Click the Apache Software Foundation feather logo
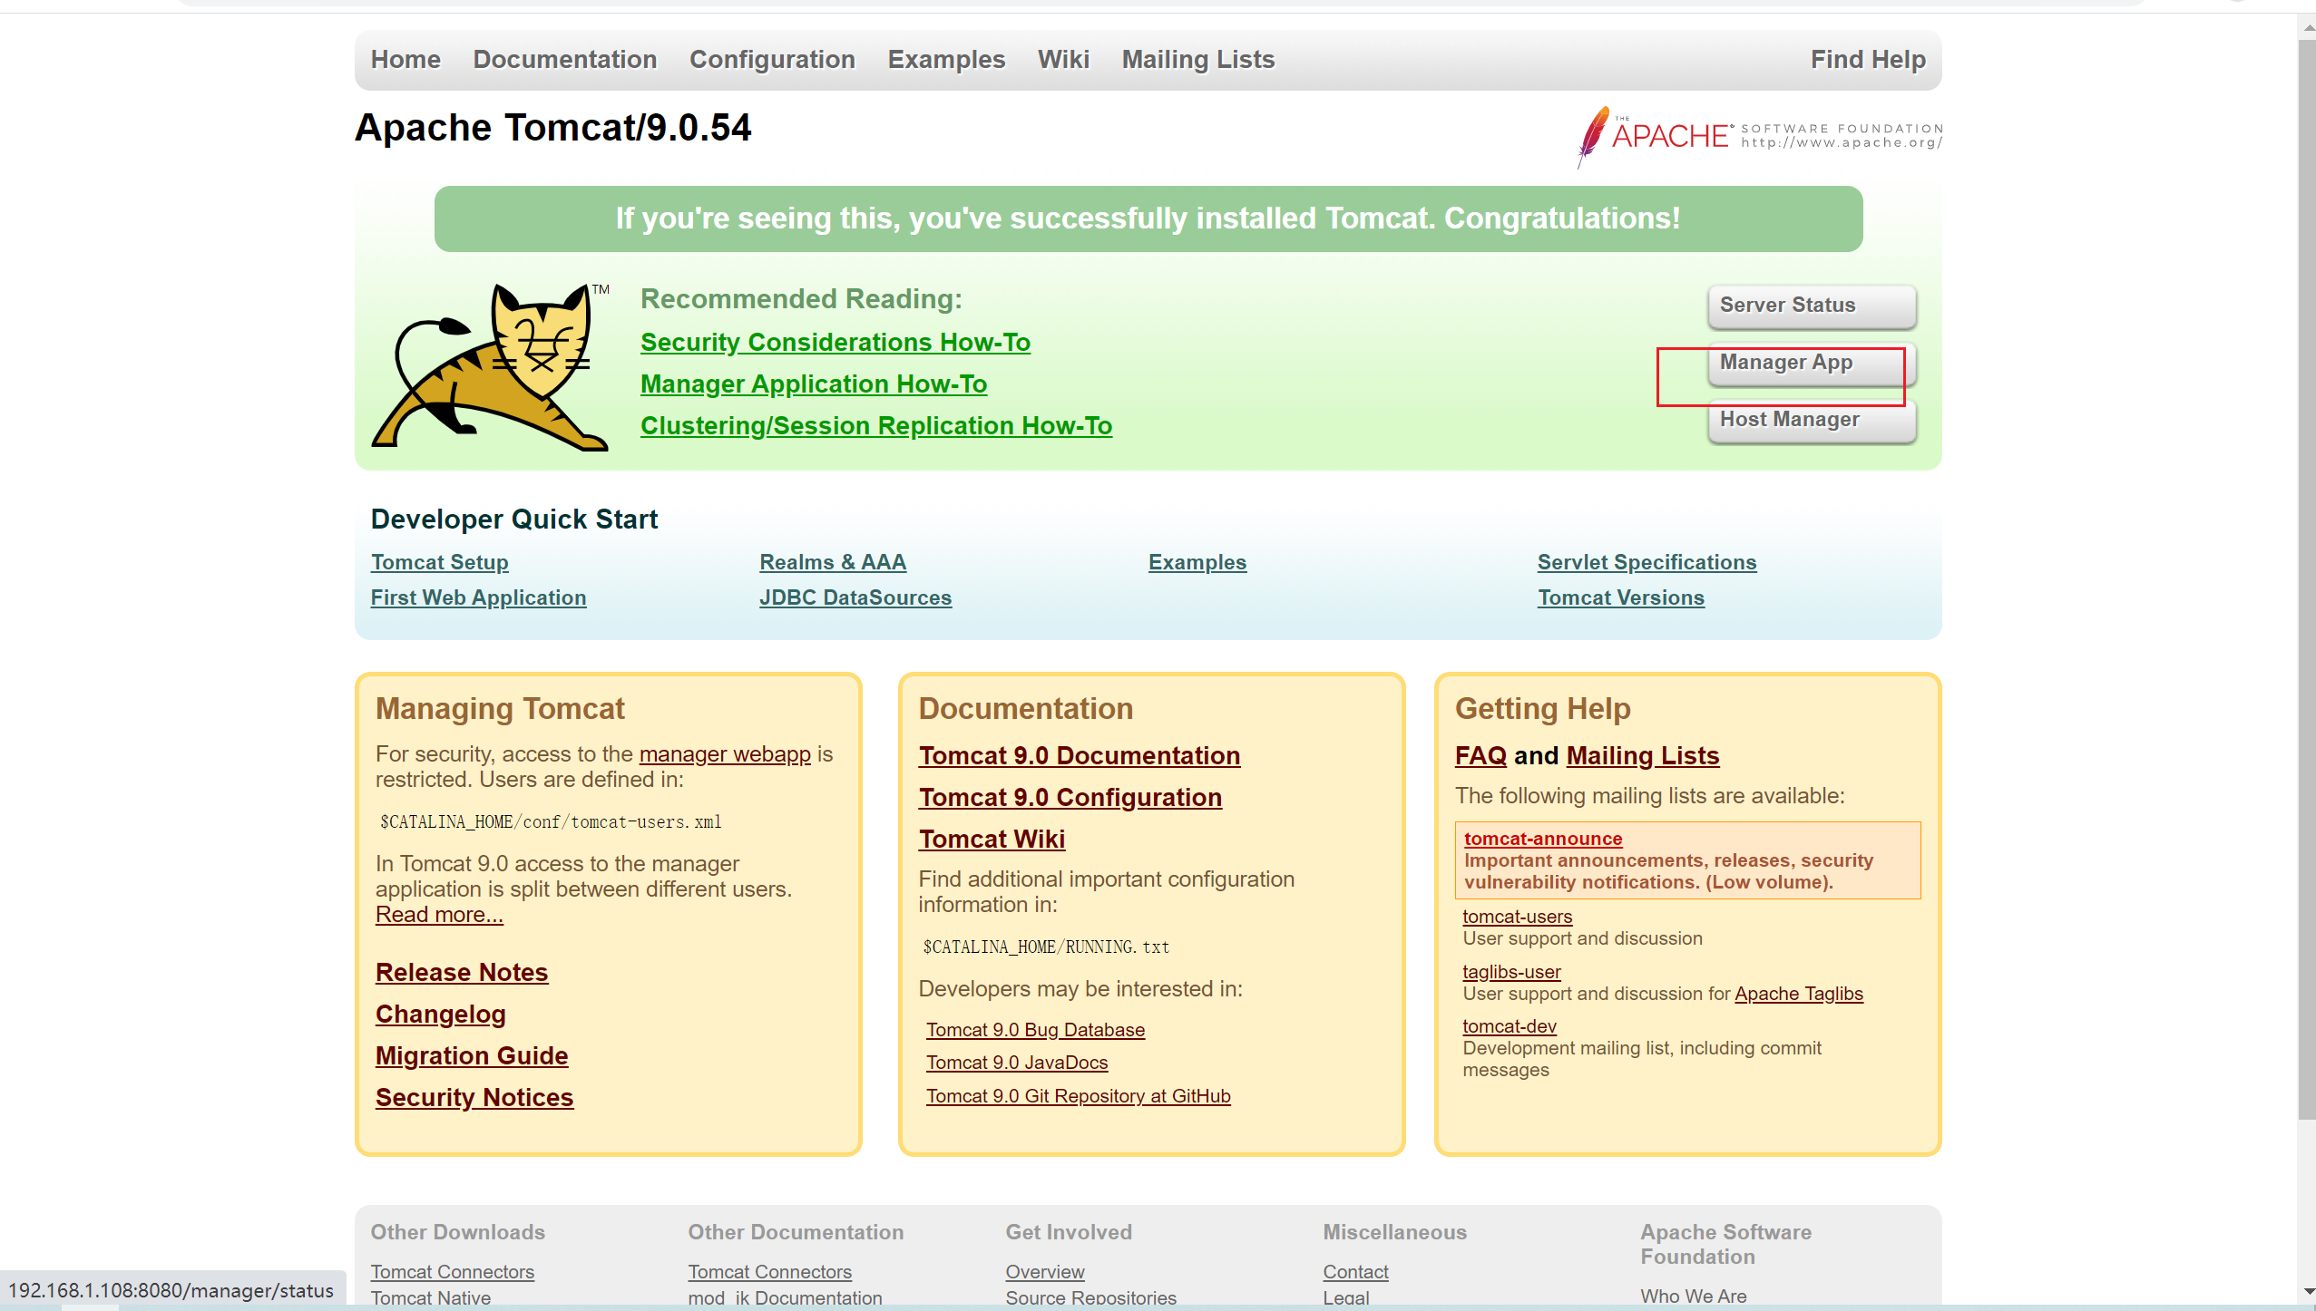The image size is (2316, 1311). coord(1758,137)
